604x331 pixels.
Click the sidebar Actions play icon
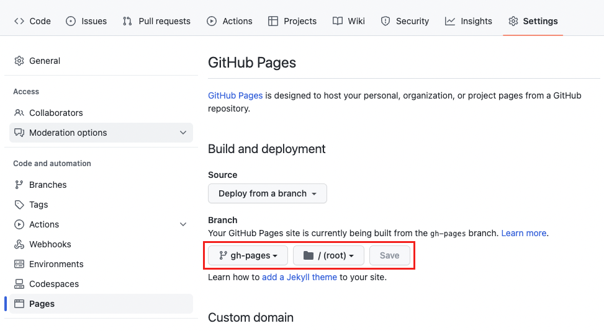point(19,224)
